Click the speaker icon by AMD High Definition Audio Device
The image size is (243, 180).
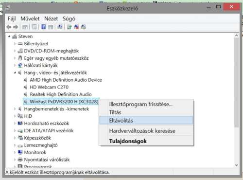(25, 80)
